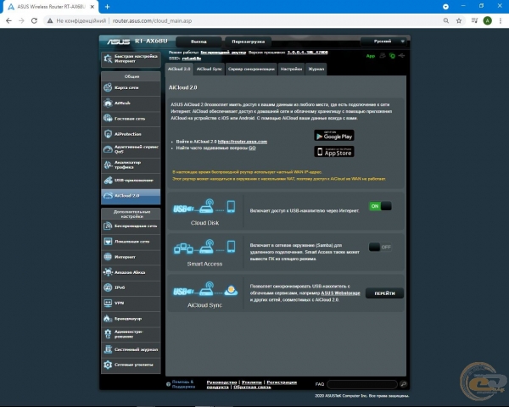Open Сетевые утилиты network tools
The height and width of the screenshot is (407, 509).
pyautogui.click(x=131, y=365)
